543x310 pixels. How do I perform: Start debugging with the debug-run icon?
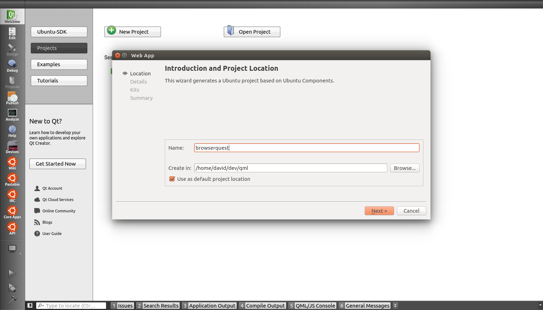coord(12,287)
